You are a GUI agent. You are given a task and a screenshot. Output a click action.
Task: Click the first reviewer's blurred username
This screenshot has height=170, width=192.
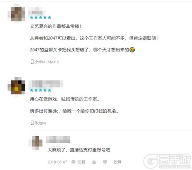[x=37, y=12]
